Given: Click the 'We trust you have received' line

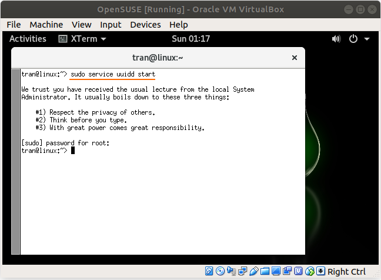Looking at the screenshot, I should coord(138,89).
